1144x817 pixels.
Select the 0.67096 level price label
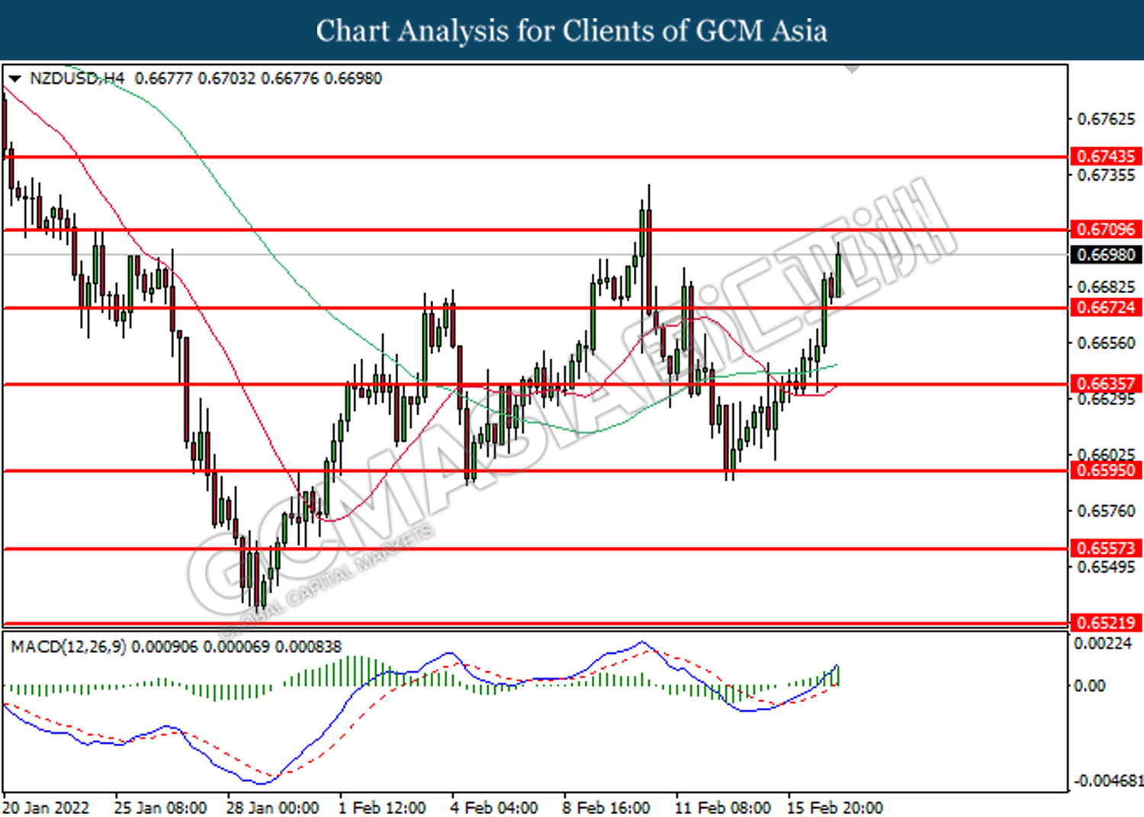(x=1106, y=230)
